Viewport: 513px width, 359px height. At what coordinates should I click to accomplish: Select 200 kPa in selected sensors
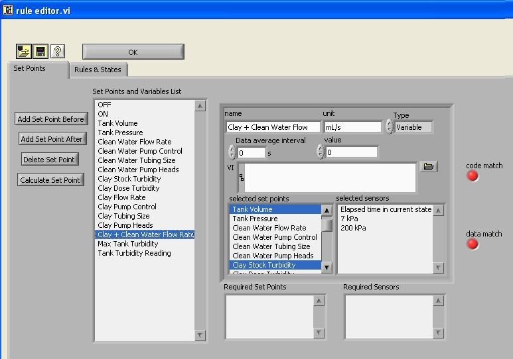386,228
